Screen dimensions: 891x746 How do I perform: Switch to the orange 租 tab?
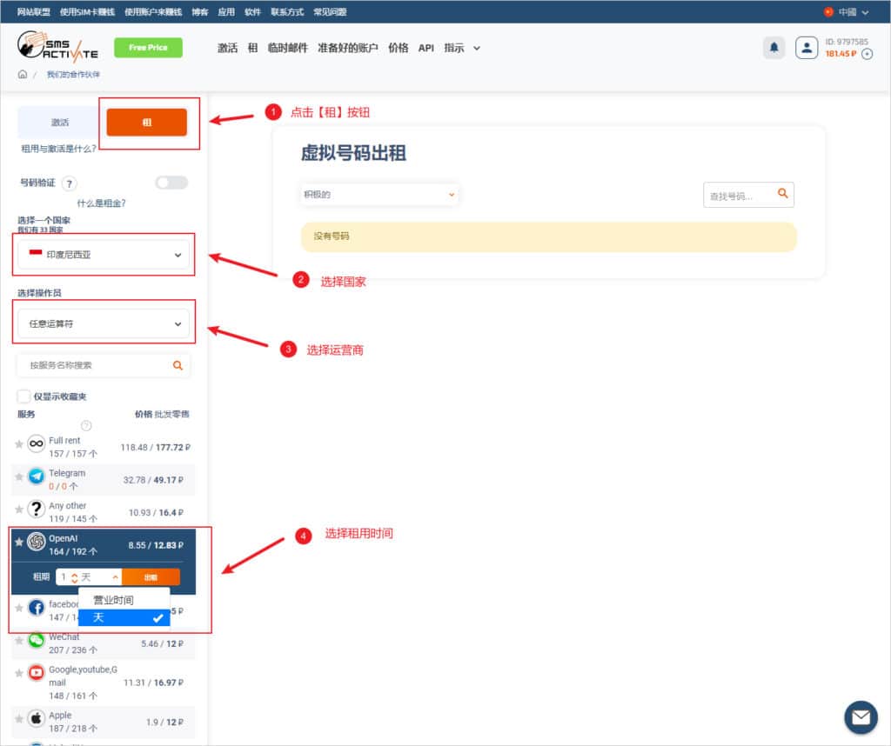[x=146, y=122]
